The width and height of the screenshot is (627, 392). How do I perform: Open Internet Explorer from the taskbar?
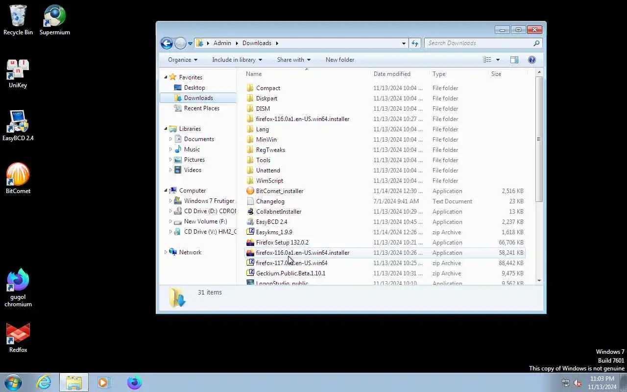pos(44,382)
